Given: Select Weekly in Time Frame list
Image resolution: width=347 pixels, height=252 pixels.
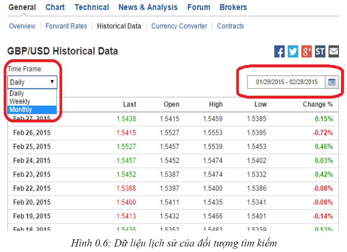Looking at the screenshot, I should (x=20, y=101).
